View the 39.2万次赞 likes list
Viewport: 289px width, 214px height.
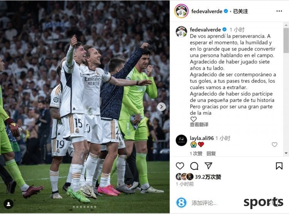coord(208,177)
